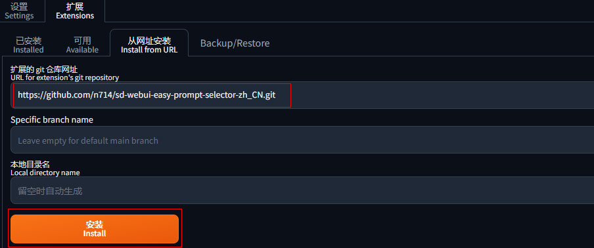Click the '安装' text on Install button

(95, 224)
